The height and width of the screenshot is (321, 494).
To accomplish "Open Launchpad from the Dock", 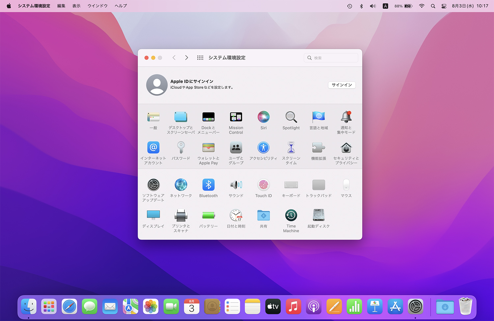I will click(49, 307).
